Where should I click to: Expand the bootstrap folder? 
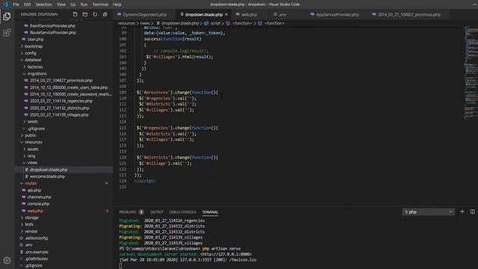tap(34, 46)
